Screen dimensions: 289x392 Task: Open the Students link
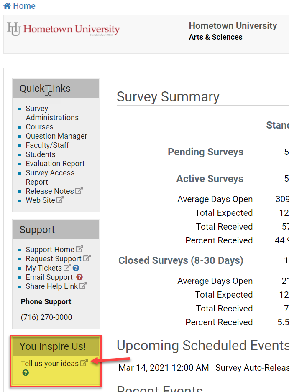[41, 154]
